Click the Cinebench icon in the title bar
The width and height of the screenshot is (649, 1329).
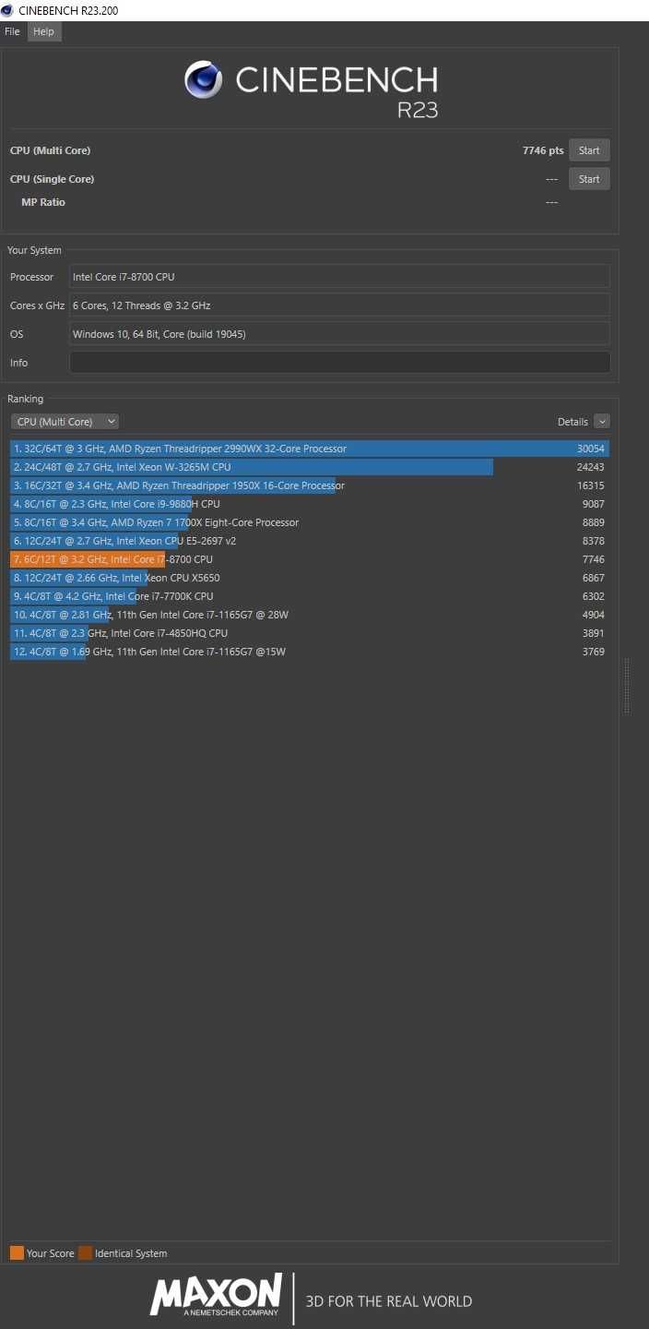pyautogui.click(x=8, y=10)
